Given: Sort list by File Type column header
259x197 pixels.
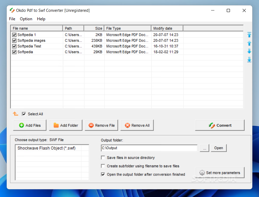Looking at the screenshot, I should click(x=127, y=28).
